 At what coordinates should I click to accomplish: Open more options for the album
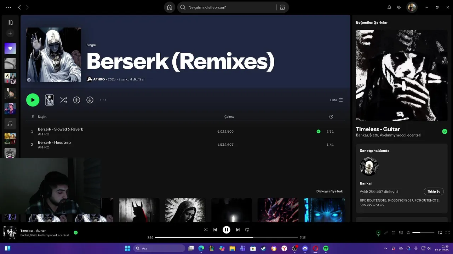tap(103, 100)
